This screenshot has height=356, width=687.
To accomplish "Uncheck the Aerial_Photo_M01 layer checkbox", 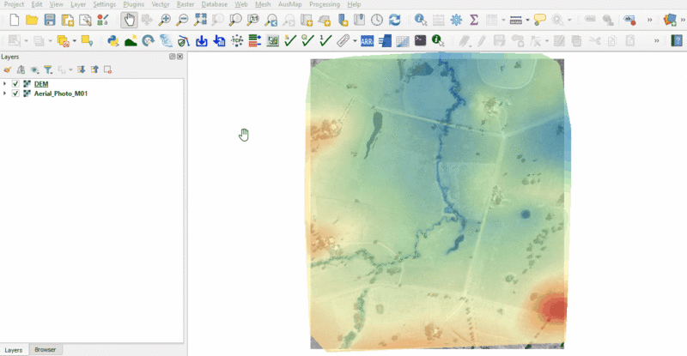I will point(15,93).
